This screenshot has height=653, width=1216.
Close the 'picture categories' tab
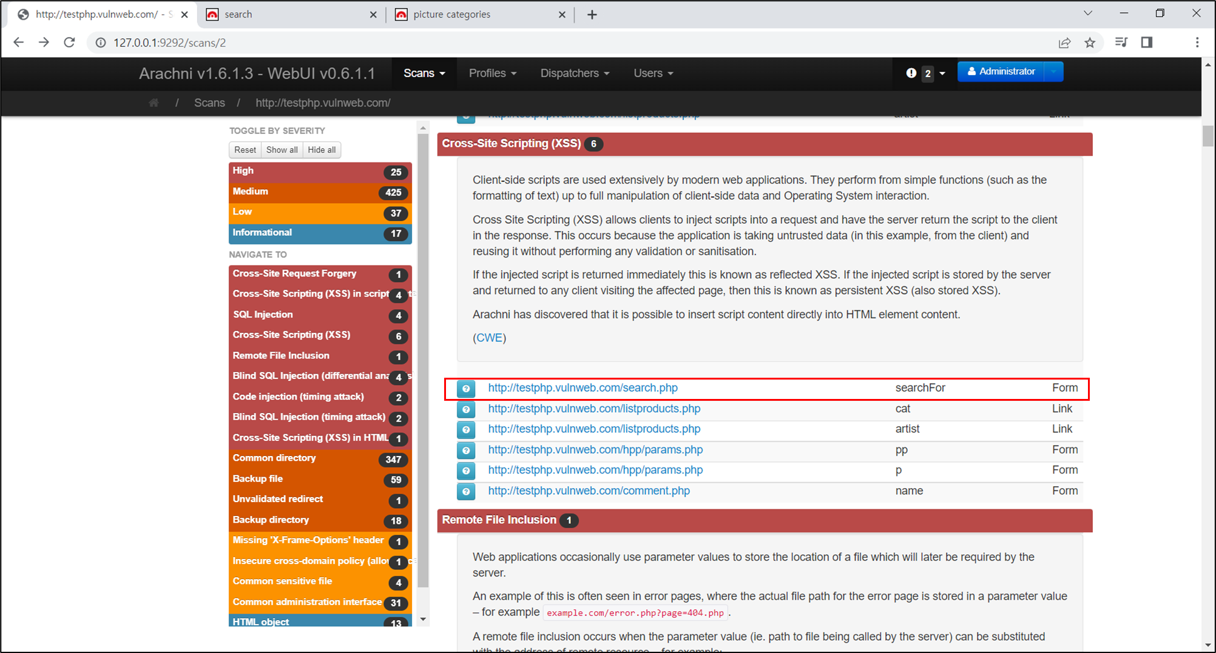coord(562,15)
